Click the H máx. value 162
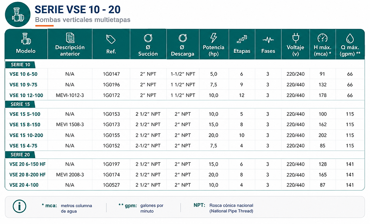370x224 pixels. point(322,125)
